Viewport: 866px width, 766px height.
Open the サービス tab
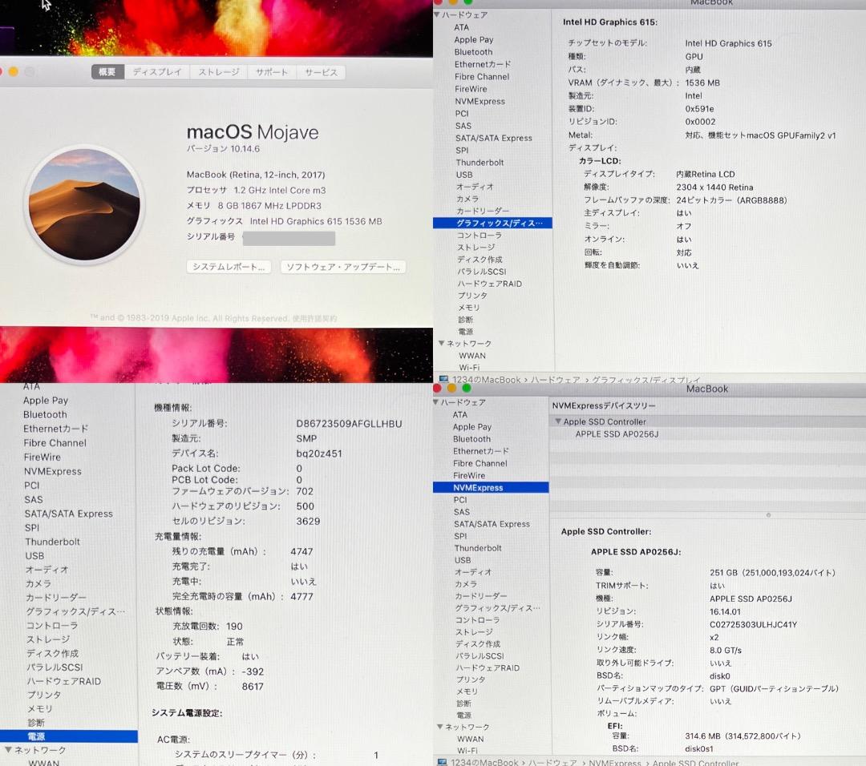coord(321,72)
